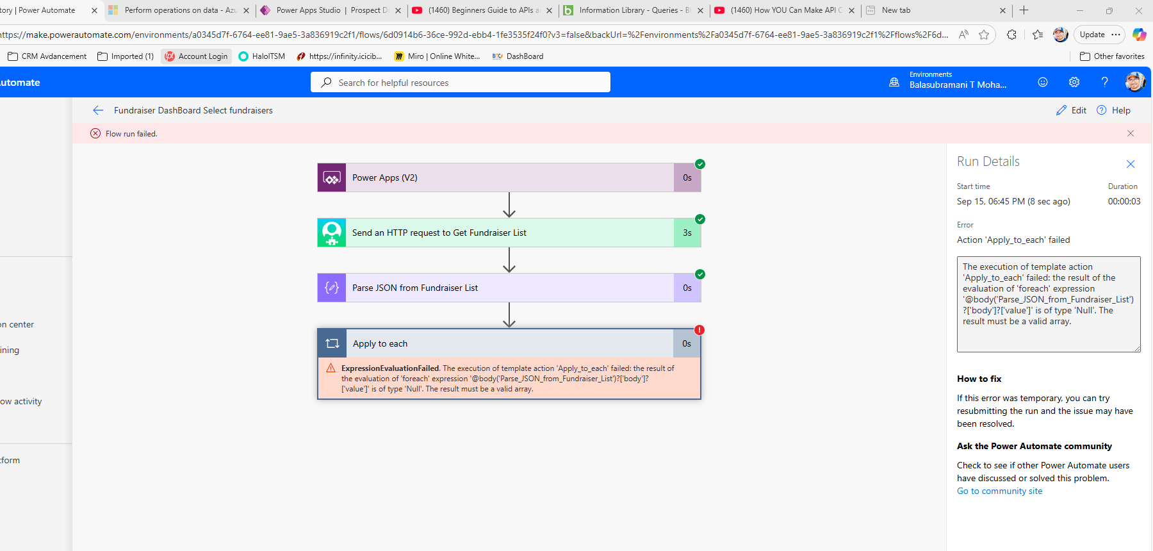Open the Miro Online Whiteboard bookmark
This screenshot has width=1153, height=551.
[x=437, y=56]
